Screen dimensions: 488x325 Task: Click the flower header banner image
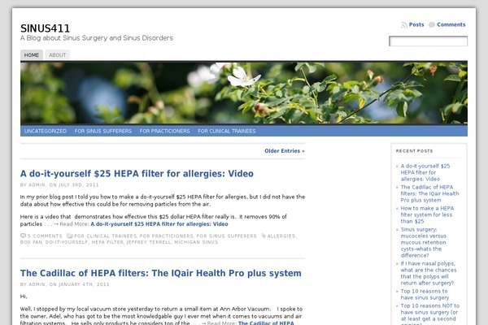244,93
